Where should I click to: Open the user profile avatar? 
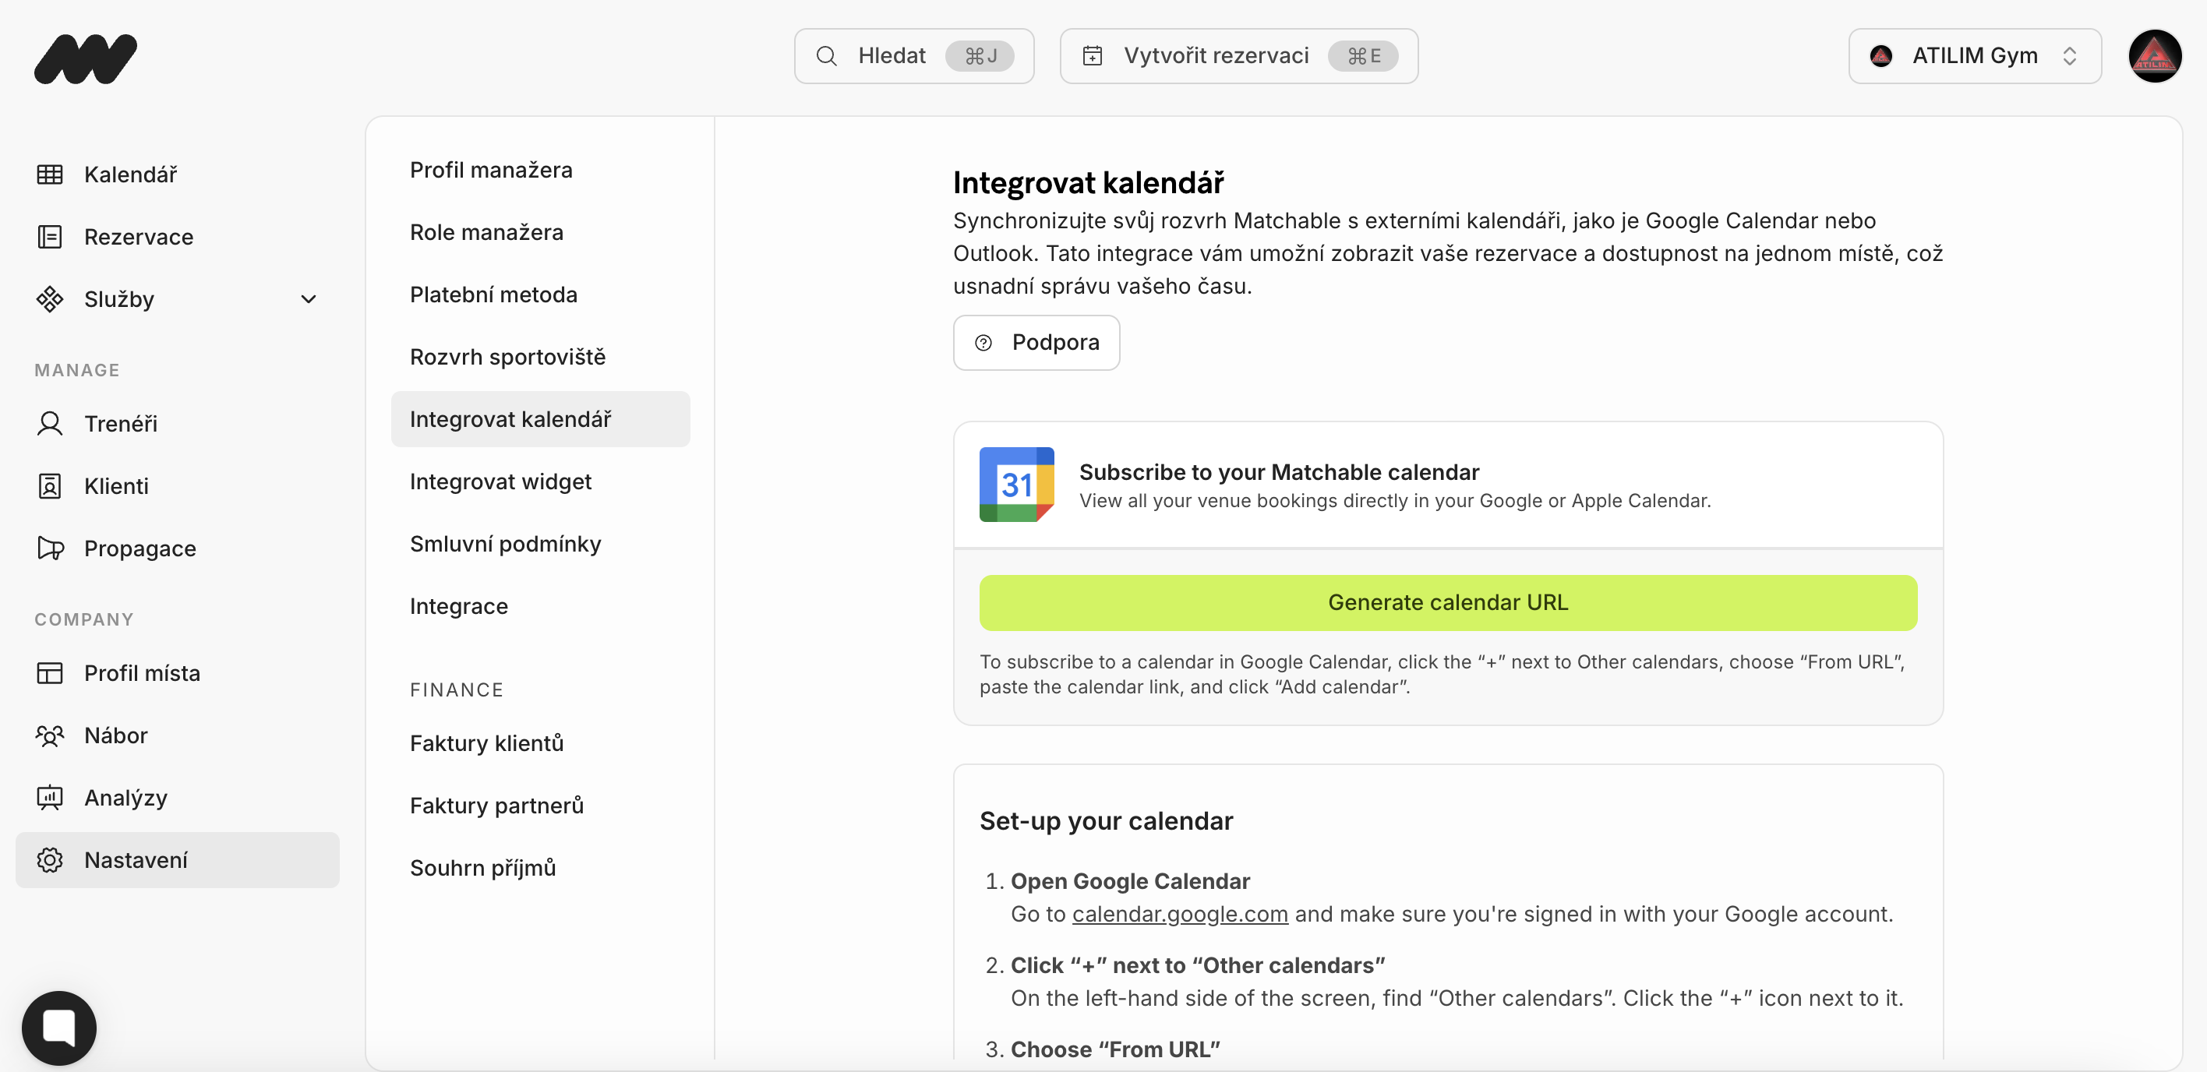(2154, 57)
